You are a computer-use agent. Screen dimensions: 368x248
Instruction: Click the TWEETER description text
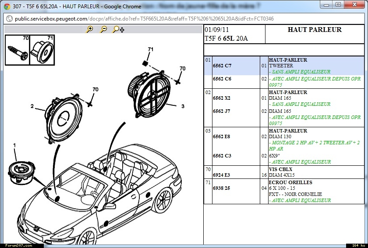coord(281,66)
